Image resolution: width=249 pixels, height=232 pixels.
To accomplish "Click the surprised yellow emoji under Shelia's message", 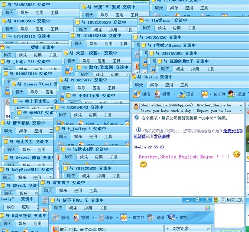I will pos(143,164).
